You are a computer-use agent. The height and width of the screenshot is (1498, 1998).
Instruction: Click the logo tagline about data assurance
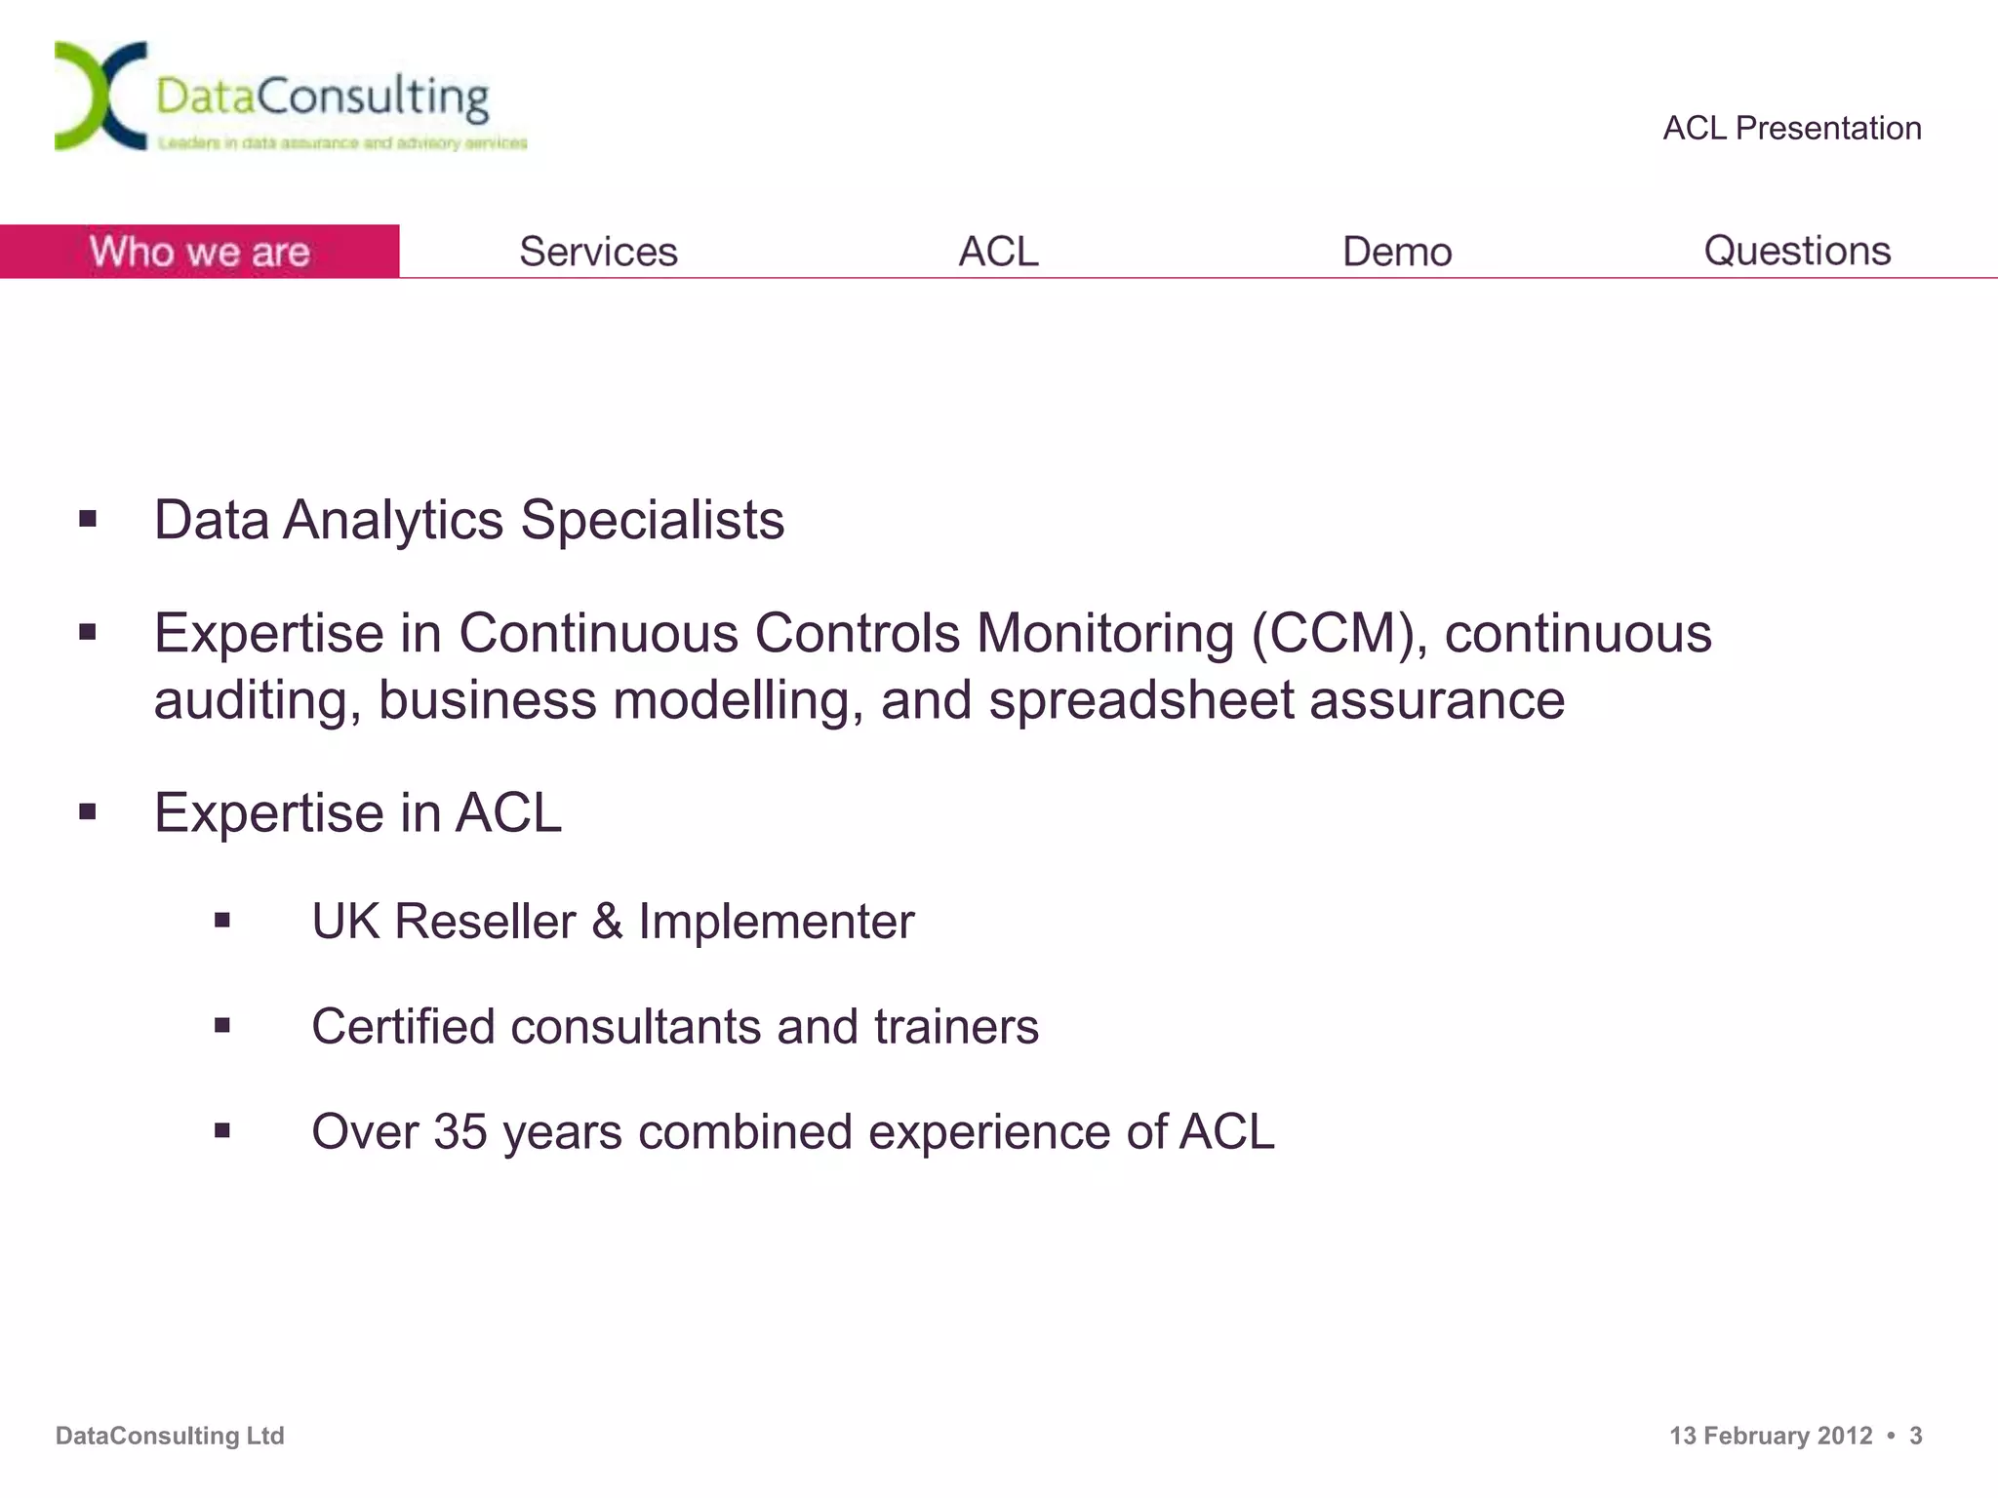(342, 143)
